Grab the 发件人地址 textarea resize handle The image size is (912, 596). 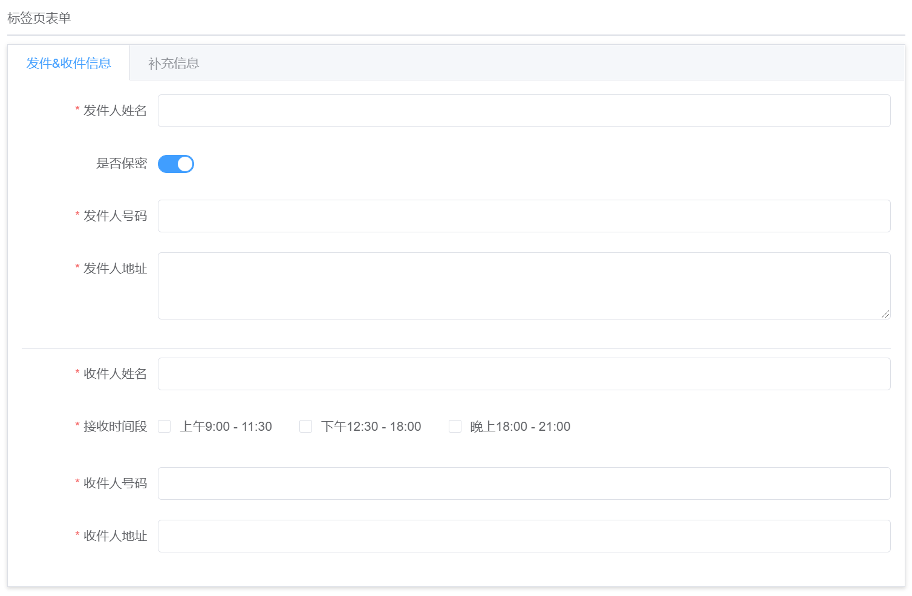coord(885,314)
